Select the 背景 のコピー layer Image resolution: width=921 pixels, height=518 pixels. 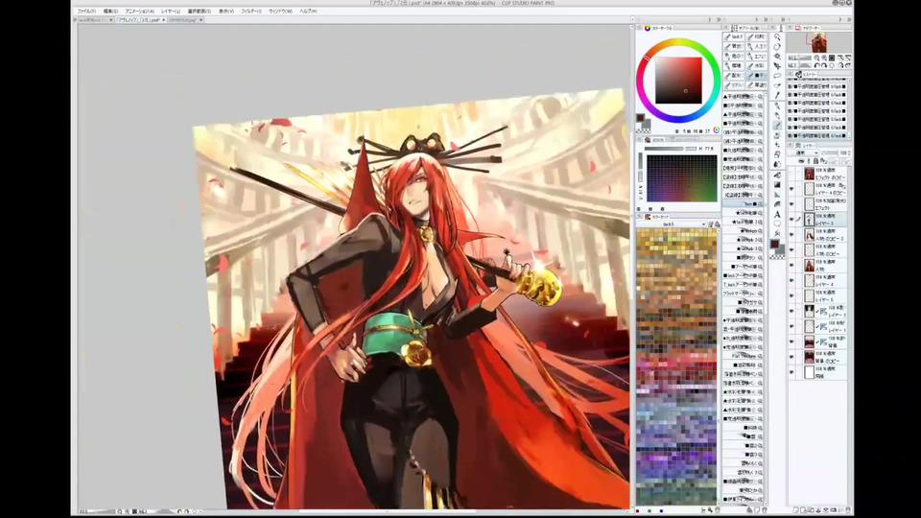(828, 357)
